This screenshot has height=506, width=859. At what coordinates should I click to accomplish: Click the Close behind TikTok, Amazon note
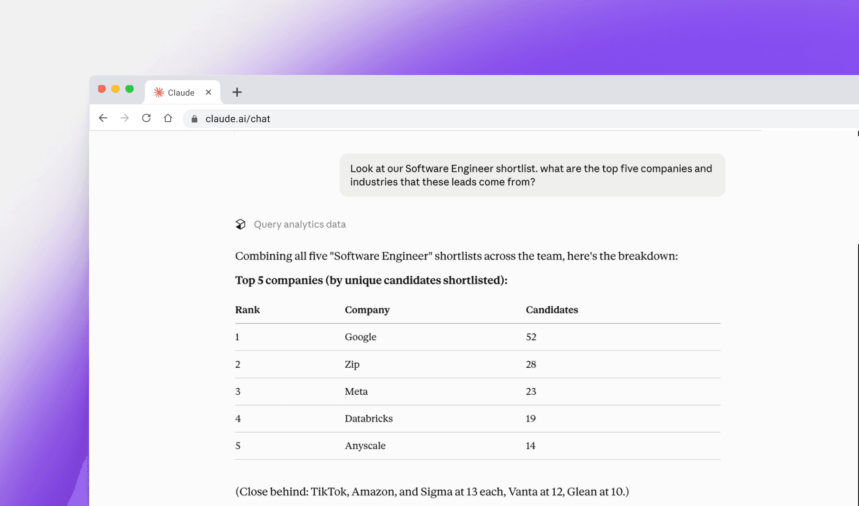(432, 492)
